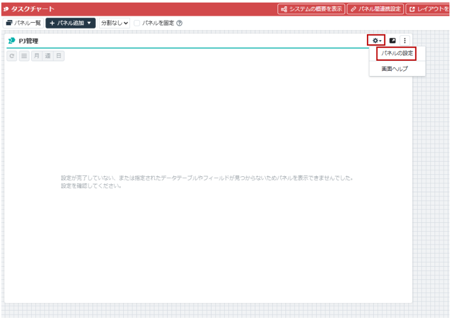Click the help icon beside パネルを固定
452x320 pixels.
pos(180,23)
